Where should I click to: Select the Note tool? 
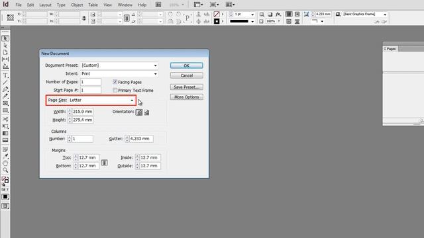coord(5,149)
